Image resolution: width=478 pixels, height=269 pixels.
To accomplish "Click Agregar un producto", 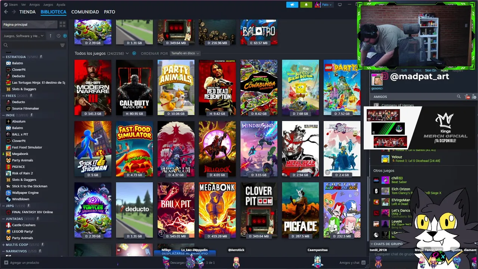I will pos(22,263).
